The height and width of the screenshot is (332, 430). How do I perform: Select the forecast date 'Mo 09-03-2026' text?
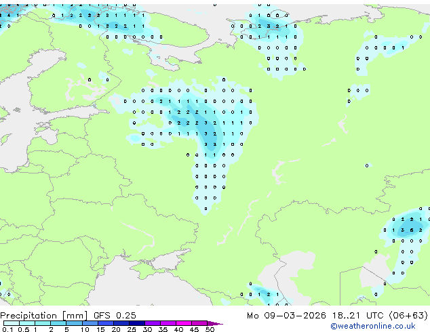coord(286,316)
